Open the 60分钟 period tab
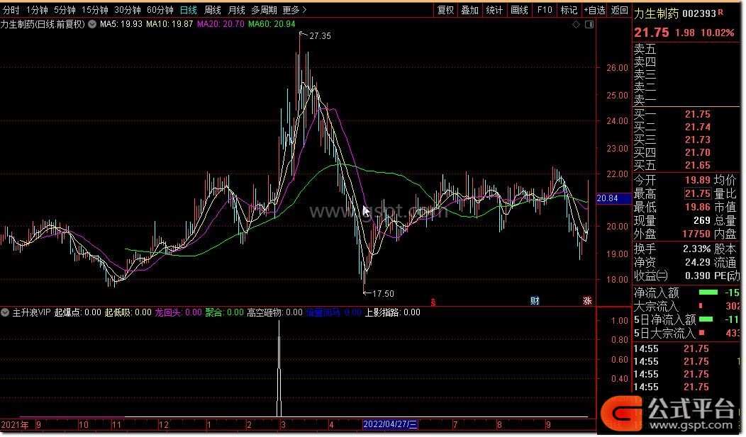Viewport: 746px width, 437px height. click(x=160, y=10)
